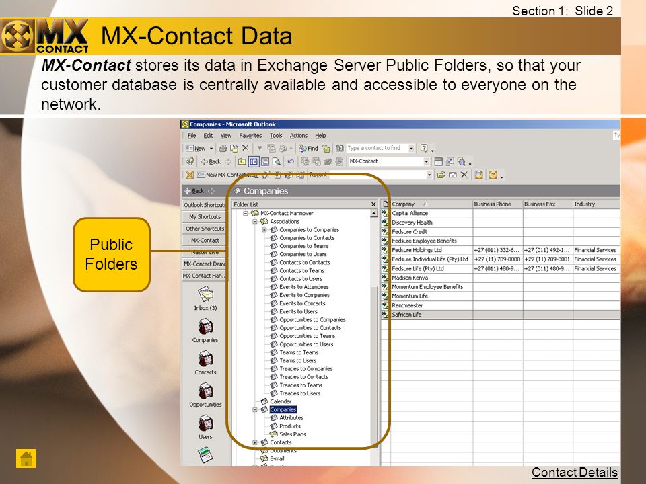Open the Actions menu
The width and height of the screenshot is (646, 484).
pyautogui.click(x=299, y=135)
